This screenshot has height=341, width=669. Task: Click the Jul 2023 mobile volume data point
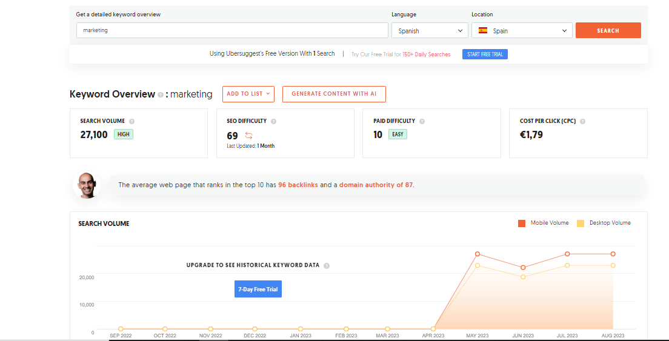567,254
